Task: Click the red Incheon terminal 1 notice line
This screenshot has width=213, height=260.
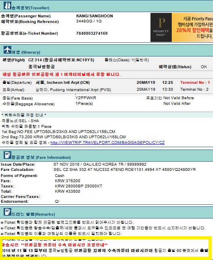Action: coord(62,74)
